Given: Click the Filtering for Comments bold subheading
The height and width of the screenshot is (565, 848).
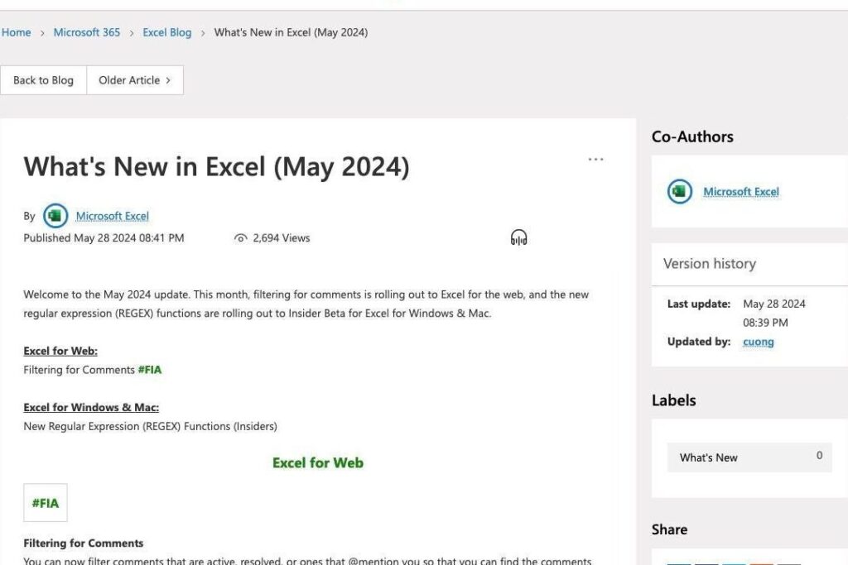Looking at the screenshot, I should pos(84,543).
